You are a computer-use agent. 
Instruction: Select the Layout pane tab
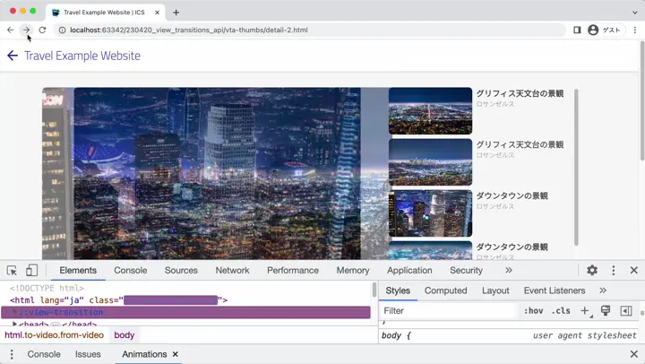tap(495, 290)
